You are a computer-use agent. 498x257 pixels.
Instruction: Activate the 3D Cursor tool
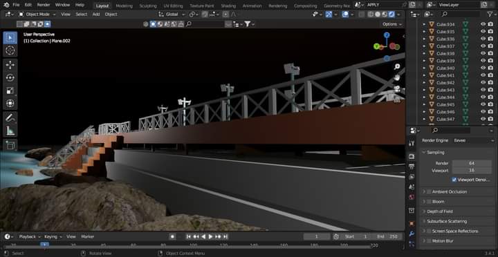[x=10, y=50]
